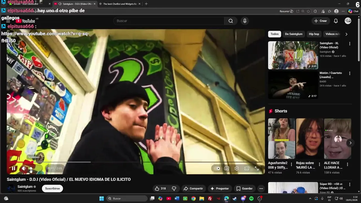
Task: Start voice search with the microphone
Action: [x=245, y=21]
